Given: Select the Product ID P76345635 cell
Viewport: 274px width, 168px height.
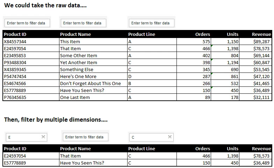Looking at the screenshot, I should coord(31,98).
